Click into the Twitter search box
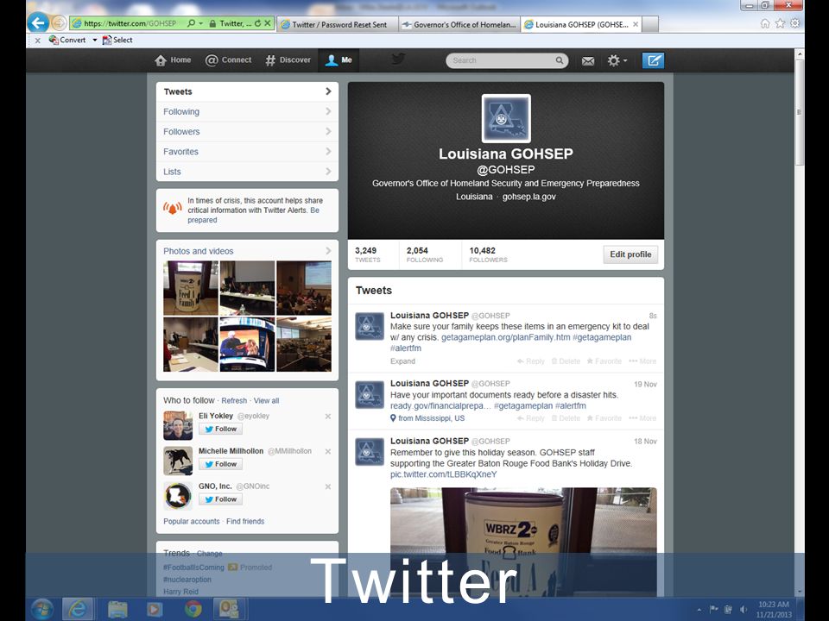 [x=507, y=60]
